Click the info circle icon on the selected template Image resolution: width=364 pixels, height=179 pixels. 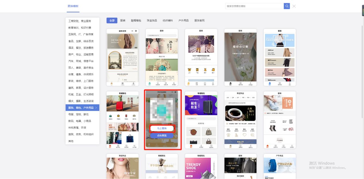[x=176, y=92]
